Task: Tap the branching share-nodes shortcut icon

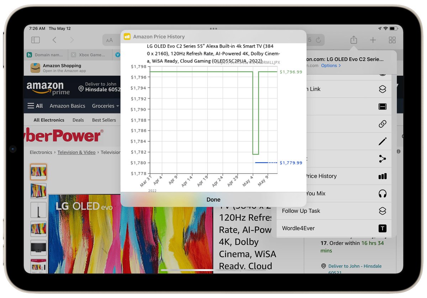Action: 383,159
